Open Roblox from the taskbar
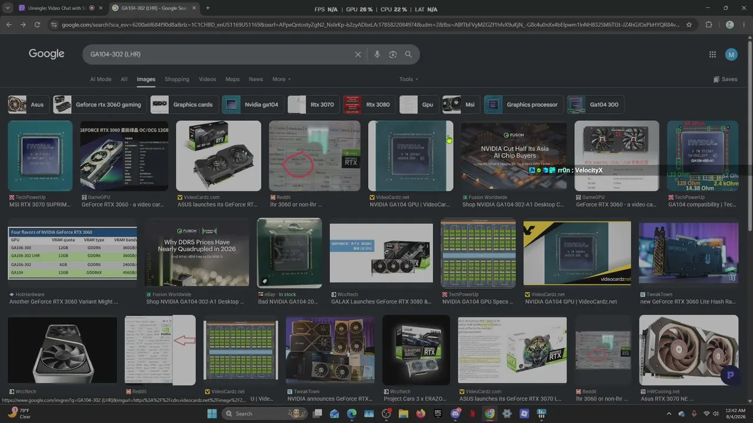The image size is (753, 423). (524, 414)
